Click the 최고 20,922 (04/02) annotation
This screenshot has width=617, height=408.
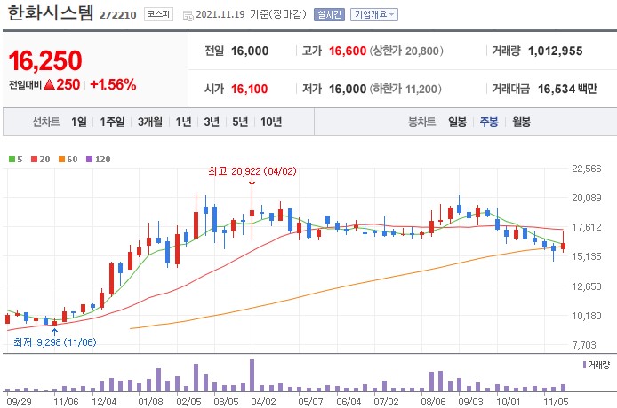pos(252,171)
